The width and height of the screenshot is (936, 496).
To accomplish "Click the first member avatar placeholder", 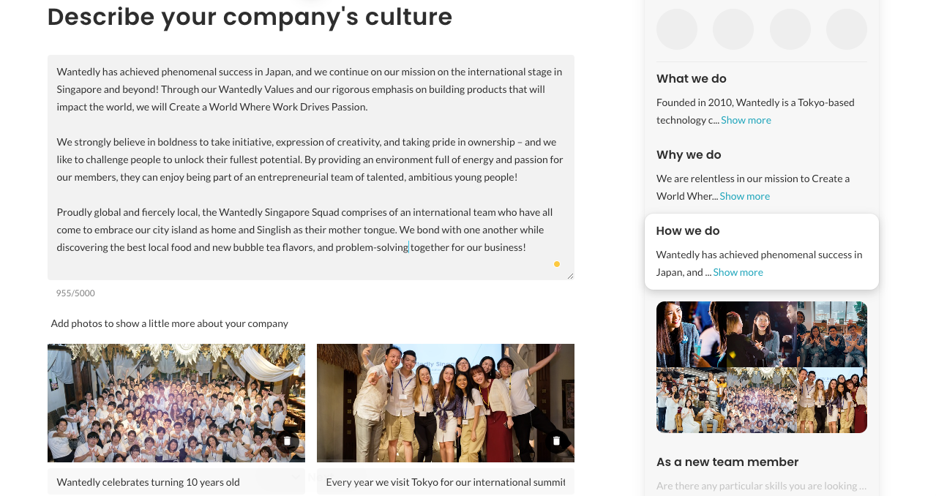I will pyautogui.click(x=677, y=29).
